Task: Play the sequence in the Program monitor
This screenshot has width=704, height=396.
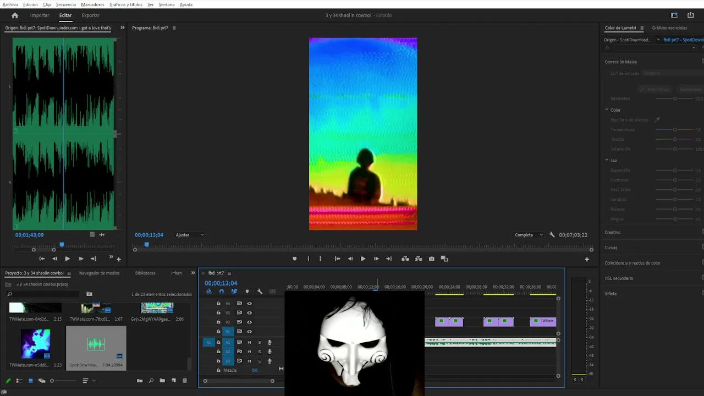Action: tap(363, 258)
